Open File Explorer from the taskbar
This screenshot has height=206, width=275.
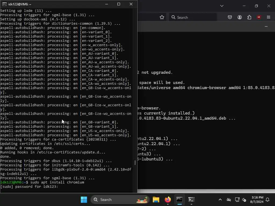click(x=156, y=200)
